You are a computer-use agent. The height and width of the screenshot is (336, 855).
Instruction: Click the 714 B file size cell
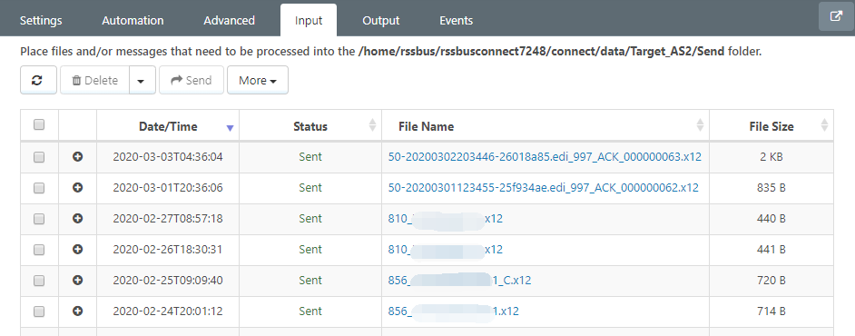[x=771, y=311]
